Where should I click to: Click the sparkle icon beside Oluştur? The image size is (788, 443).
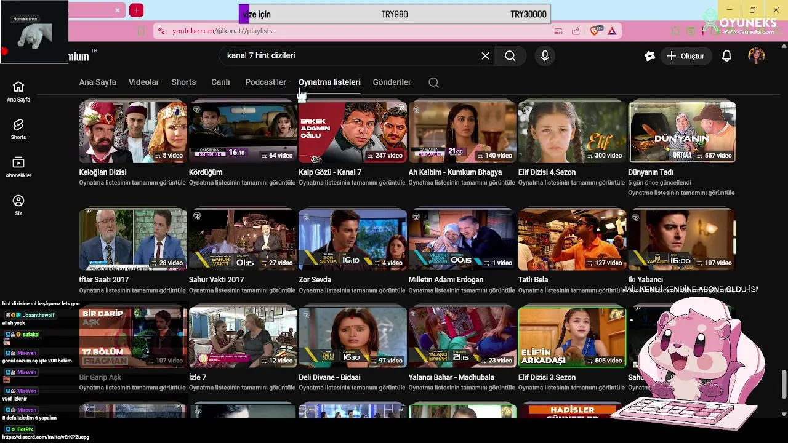coord(649,56)
